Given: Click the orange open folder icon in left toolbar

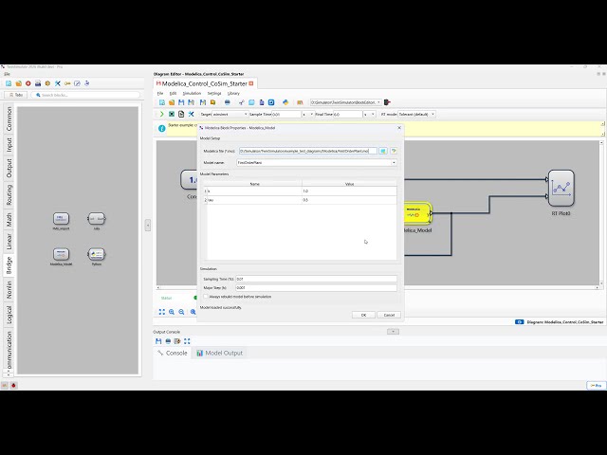Looking at the screenshot, I should 18,83.
